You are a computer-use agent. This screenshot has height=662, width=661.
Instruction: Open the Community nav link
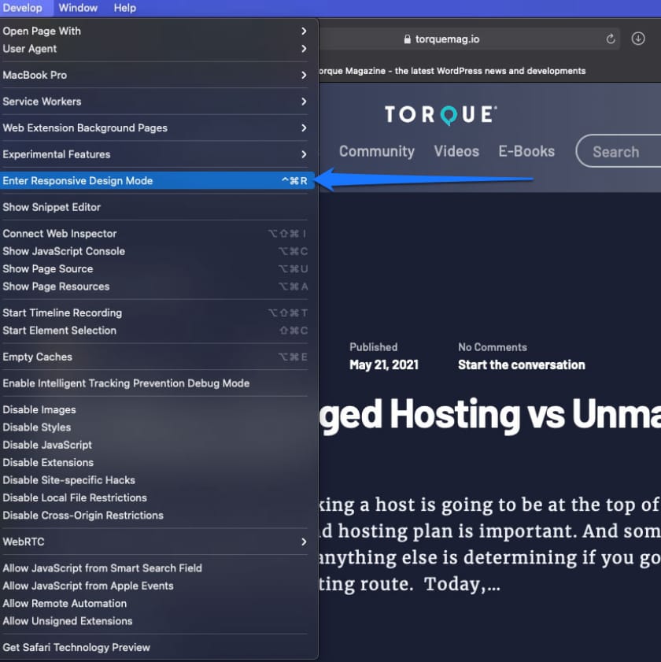tap(377, 151)
